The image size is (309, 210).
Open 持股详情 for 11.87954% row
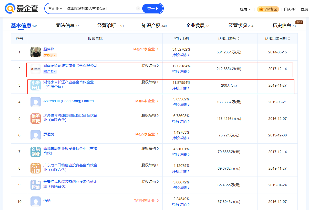click(181, 88)
